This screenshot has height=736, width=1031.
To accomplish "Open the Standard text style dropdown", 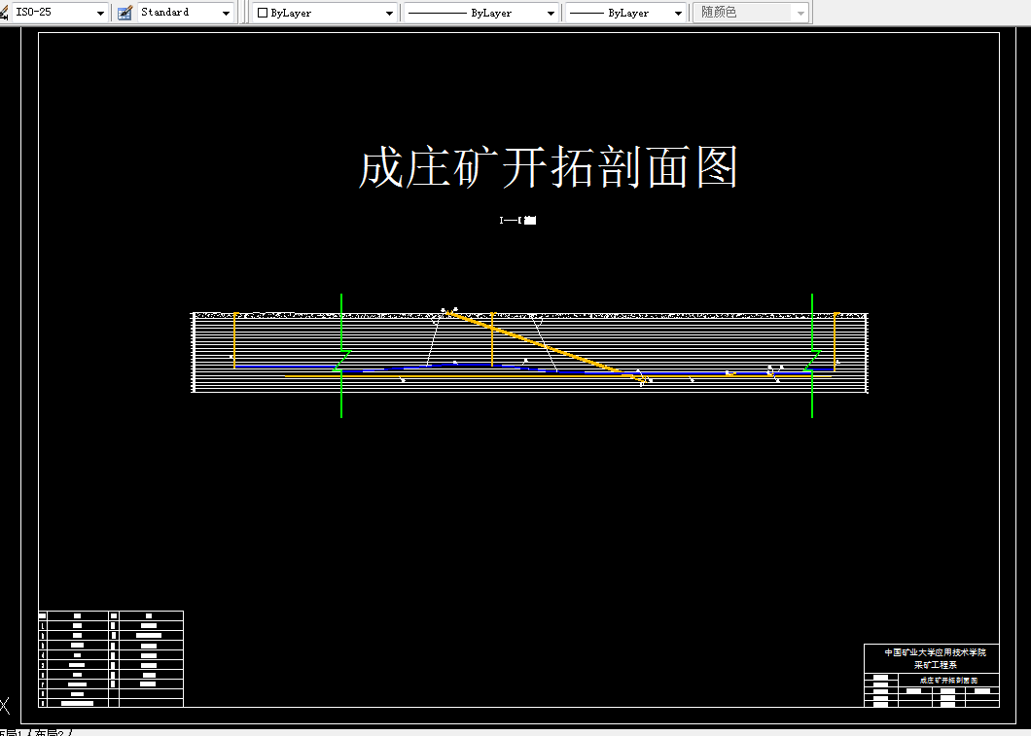I will click(225, 13).
